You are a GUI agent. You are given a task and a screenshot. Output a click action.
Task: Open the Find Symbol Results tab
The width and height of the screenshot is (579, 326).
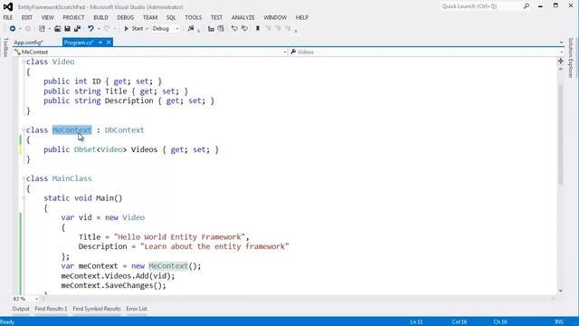97,309
